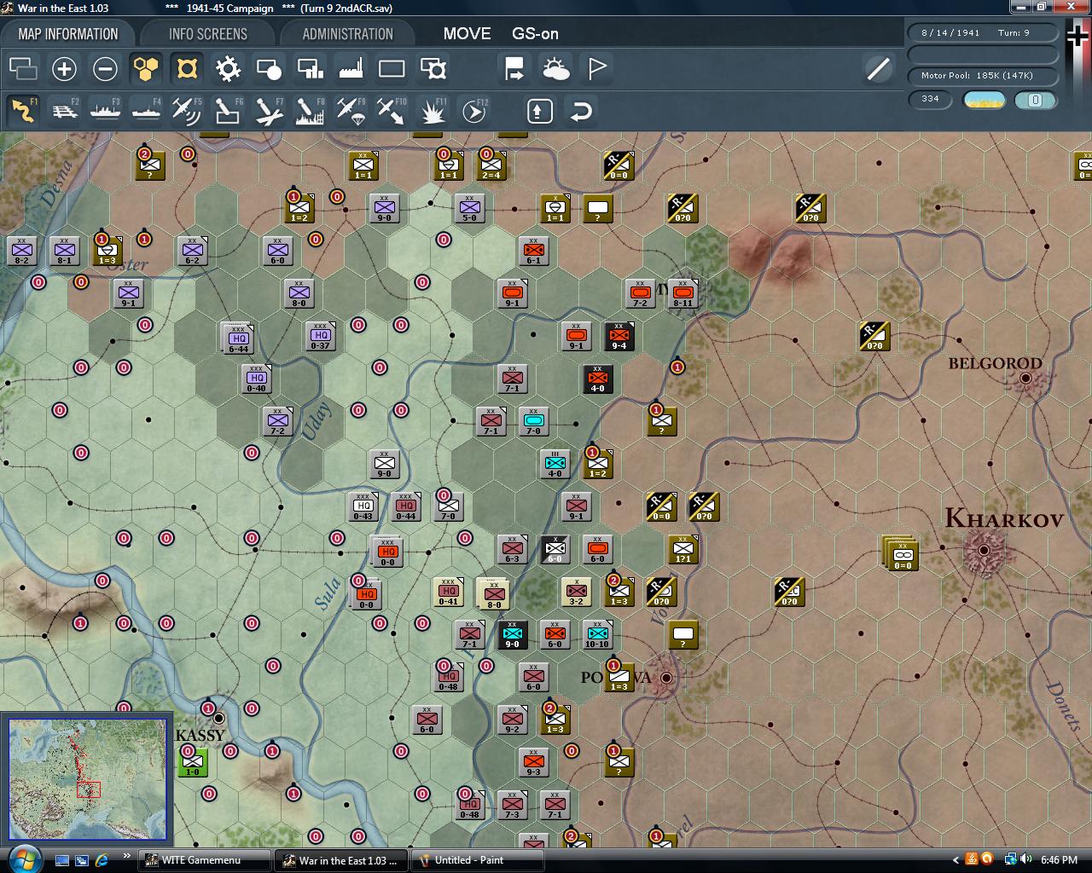This screenshot has width=1092, height=873.
Task: Select F2 rail movement mode icon
Action: [x=64, y=111]
